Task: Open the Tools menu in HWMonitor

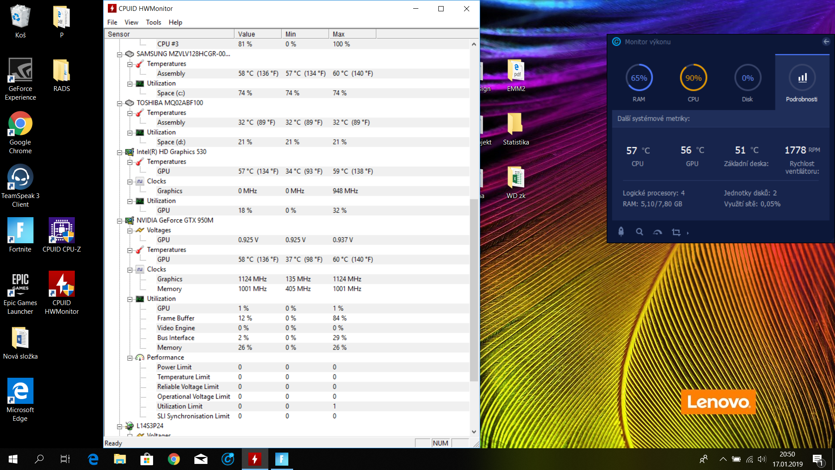Action: click(x=153, y=22)
